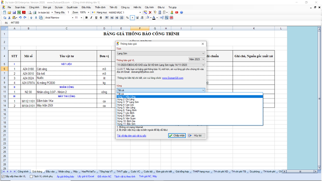Click the Tải về tệp đơn giá vật tư gốc link
The width and height of the screenshot is (324, 182).
pos(132,136)
